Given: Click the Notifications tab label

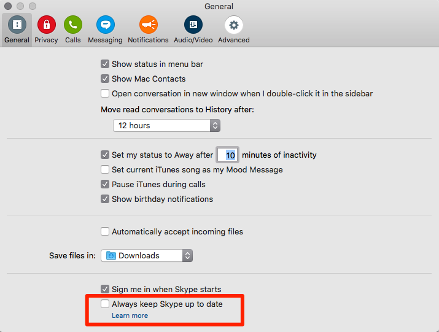Looking at the screenshot, I should pos(148,40).
